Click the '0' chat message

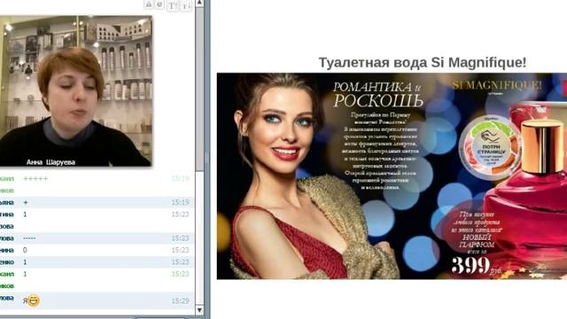pos(25,250)
